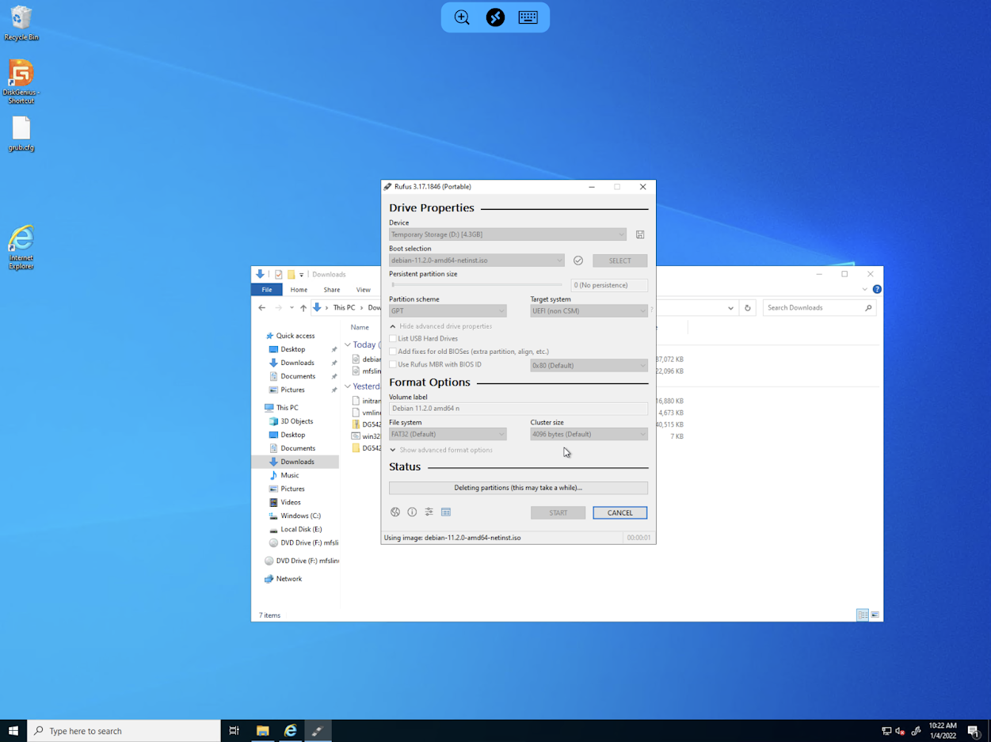Click the persistent partition size slider
This screenshot has width=991, height=742.
click(476, 285)
